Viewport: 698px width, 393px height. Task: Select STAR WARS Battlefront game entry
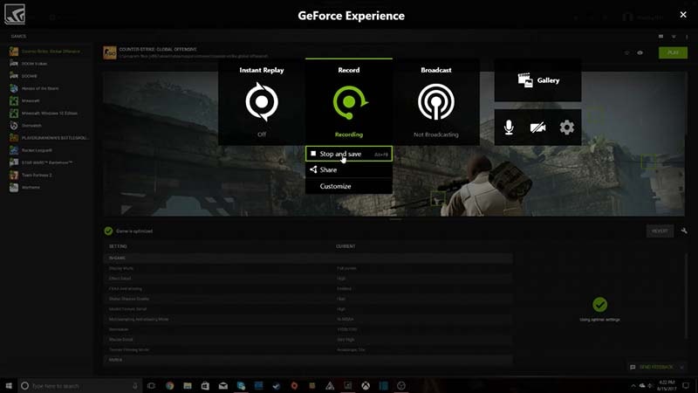tap(46, 162)
